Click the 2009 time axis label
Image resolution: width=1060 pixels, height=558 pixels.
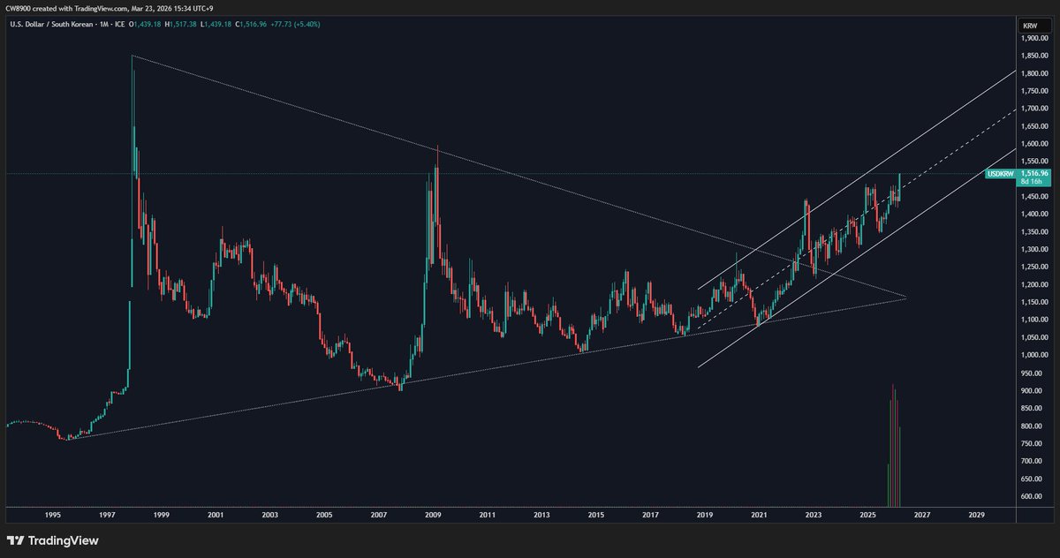tap(433, 514)
